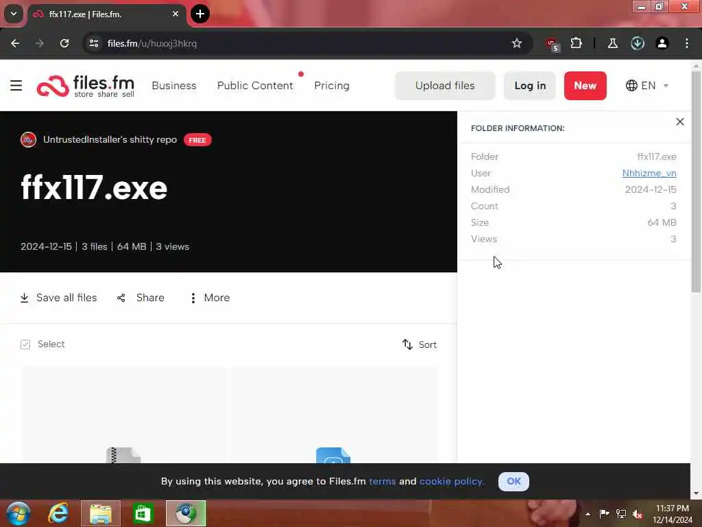Open File Explorer from taskbar
Image resolution: width=702 pixels, height=527 pixels.
point(101,513)
